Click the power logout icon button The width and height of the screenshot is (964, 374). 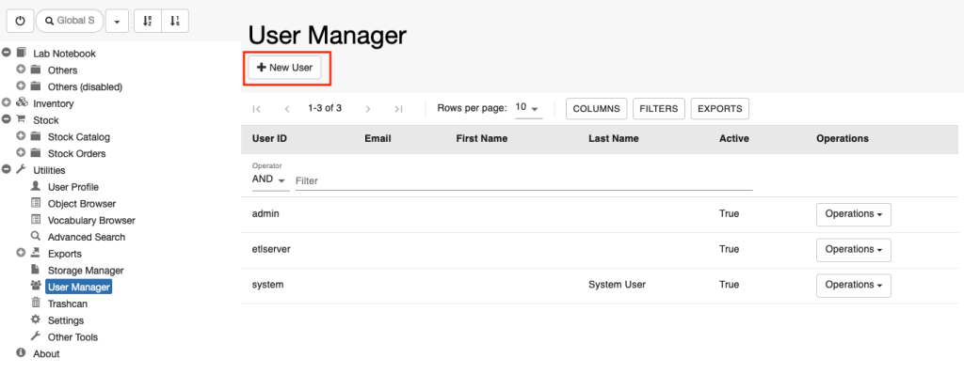tap(21, 21)
